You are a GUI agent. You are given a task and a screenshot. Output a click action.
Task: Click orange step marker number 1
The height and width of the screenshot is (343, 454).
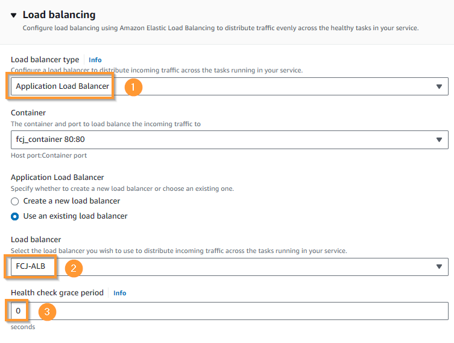pyautogui.click(x=133, y=87)
